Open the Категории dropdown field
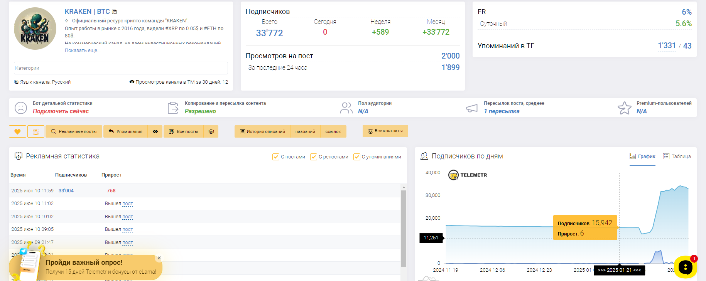The height and width of the screenshot is (281, 706). pos(121,68)
